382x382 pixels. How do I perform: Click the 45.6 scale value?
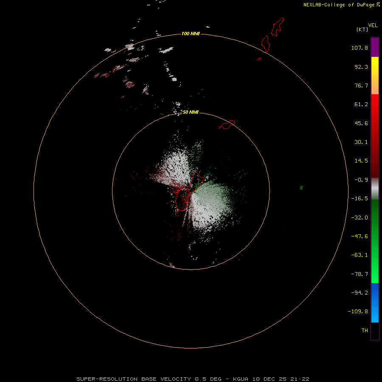click(361, 123)
